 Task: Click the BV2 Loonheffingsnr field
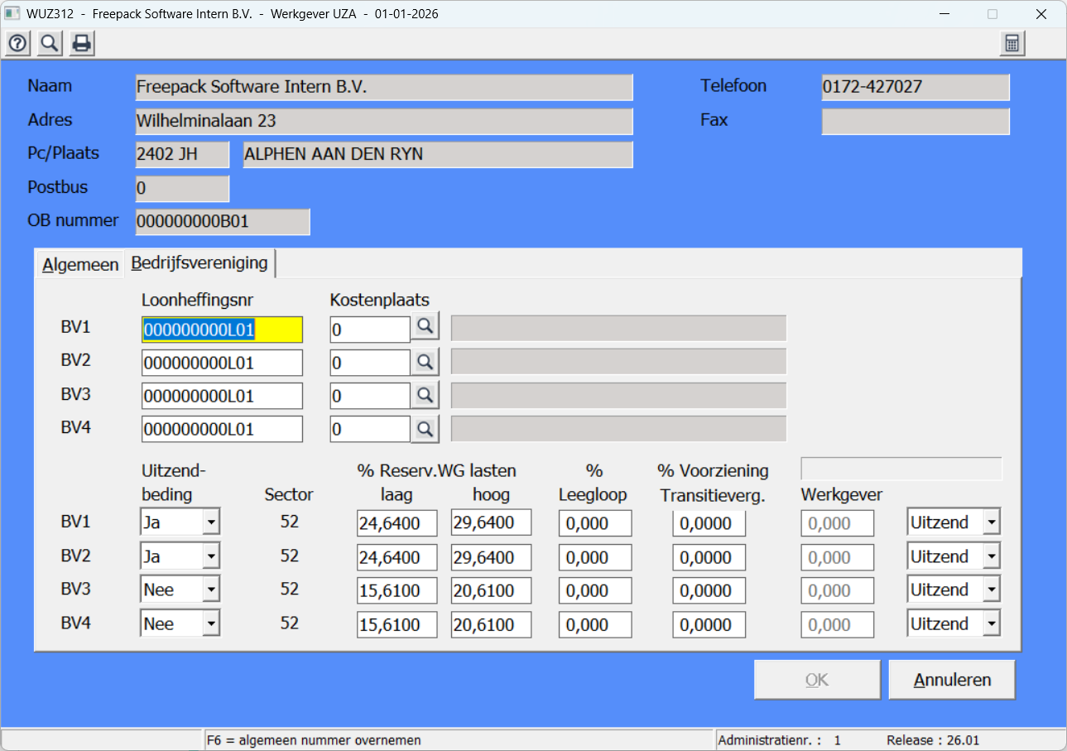coord(222,363)
